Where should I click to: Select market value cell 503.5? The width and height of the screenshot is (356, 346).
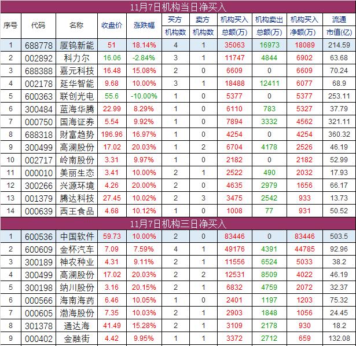339,236
